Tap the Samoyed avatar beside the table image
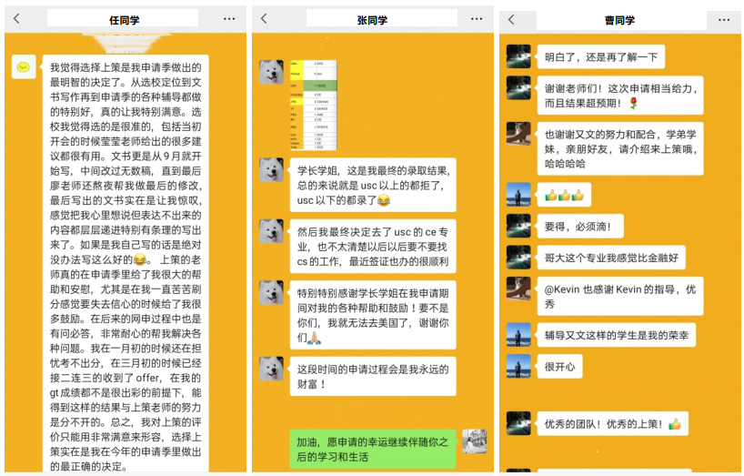 point(271,72)
